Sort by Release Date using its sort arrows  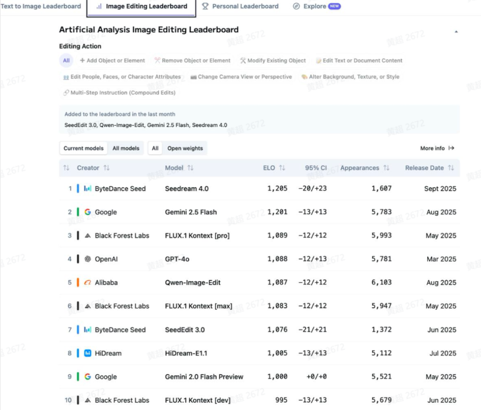(x=451, y=168)
